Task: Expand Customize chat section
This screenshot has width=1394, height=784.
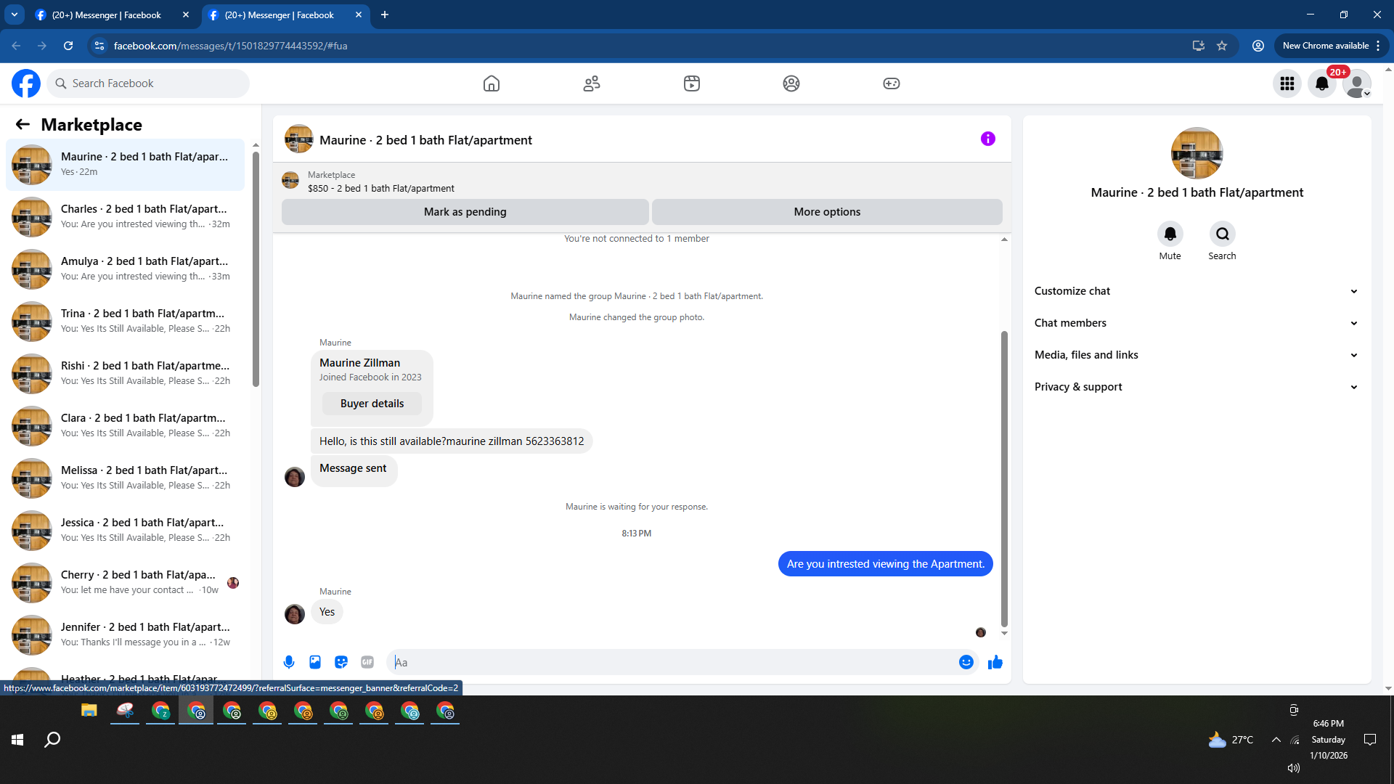Action: [1196, 291]
